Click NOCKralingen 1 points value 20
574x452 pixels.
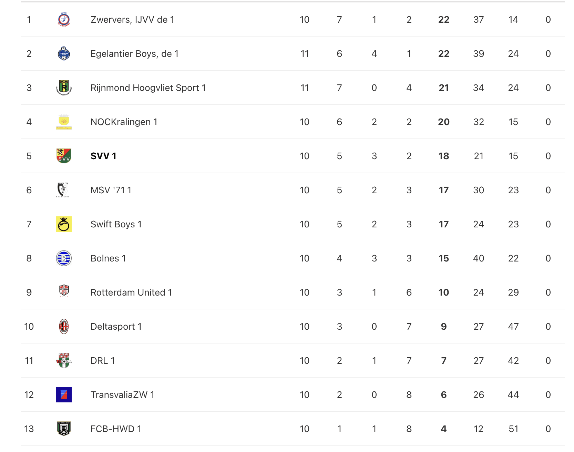pyautogui.click(x=444, y=122)
